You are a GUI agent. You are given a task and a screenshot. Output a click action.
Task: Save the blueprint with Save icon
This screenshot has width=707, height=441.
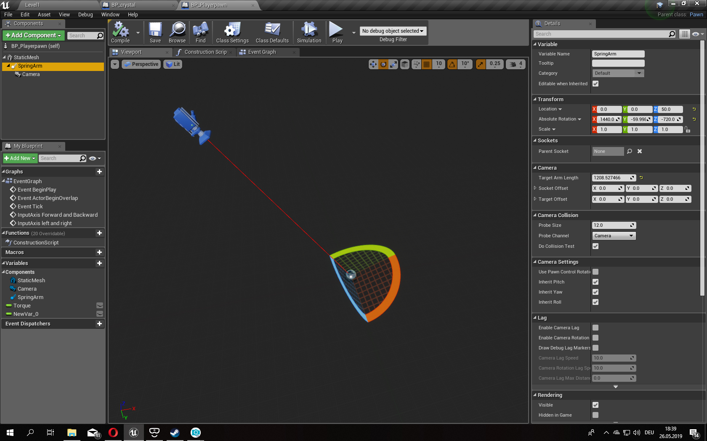point(155,32)
